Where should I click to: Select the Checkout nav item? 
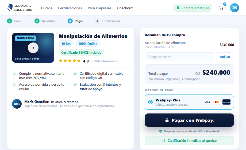click(125, 8)
